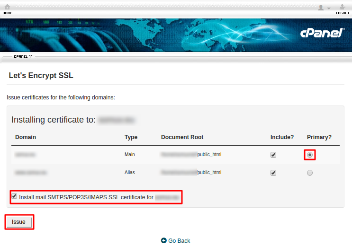Click the user profile silhouette icon
The image size is (352, 248).
[321, 8]
